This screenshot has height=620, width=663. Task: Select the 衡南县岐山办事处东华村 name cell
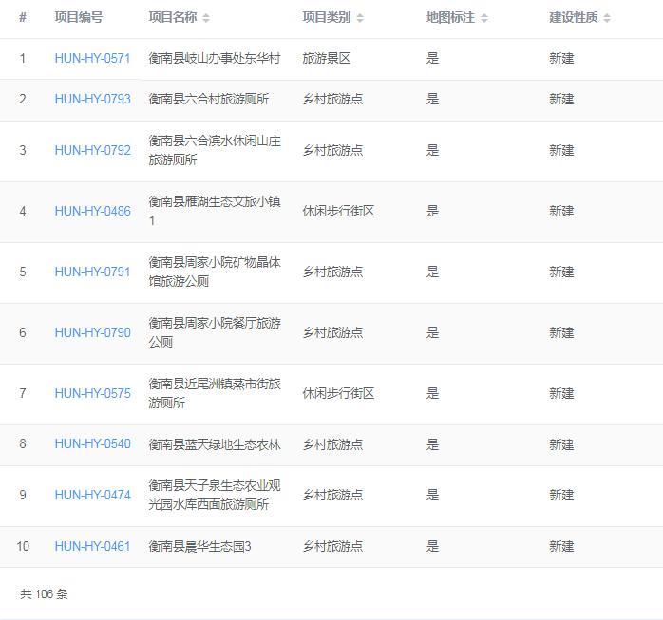pyautogui.click(x=215, y=59)
